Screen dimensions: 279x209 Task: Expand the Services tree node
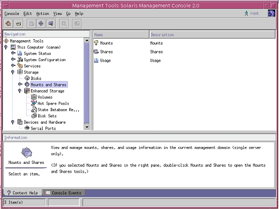[13, 65]
